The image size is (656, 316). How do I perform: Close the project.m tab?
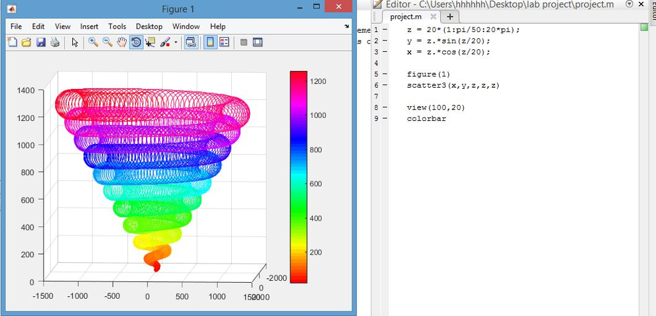click(433, 17)
